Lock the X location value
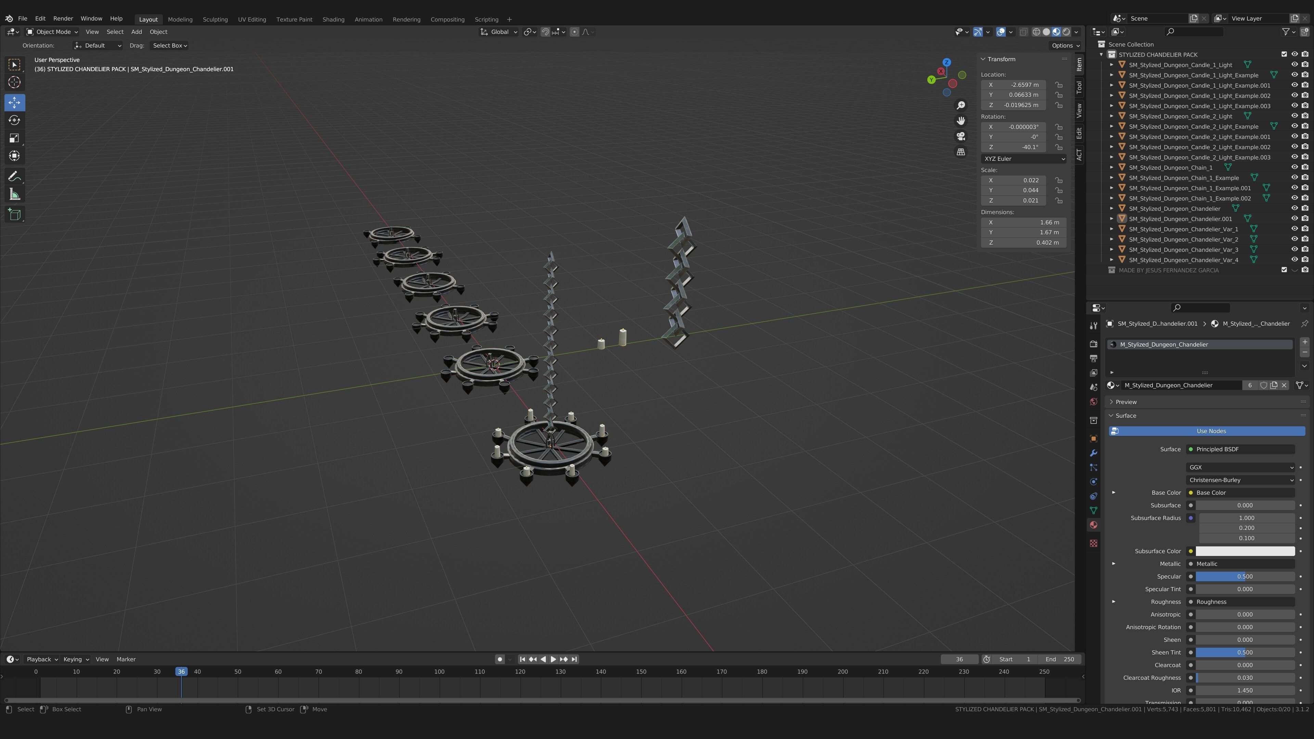The width and height of the screenshot is (1314, 739). click(x=1059, y=85)
